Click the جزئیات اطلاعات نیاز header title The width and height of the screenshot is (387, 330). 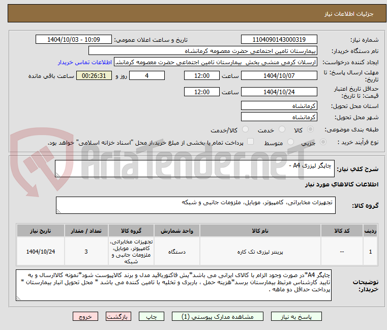coord(349,14)
